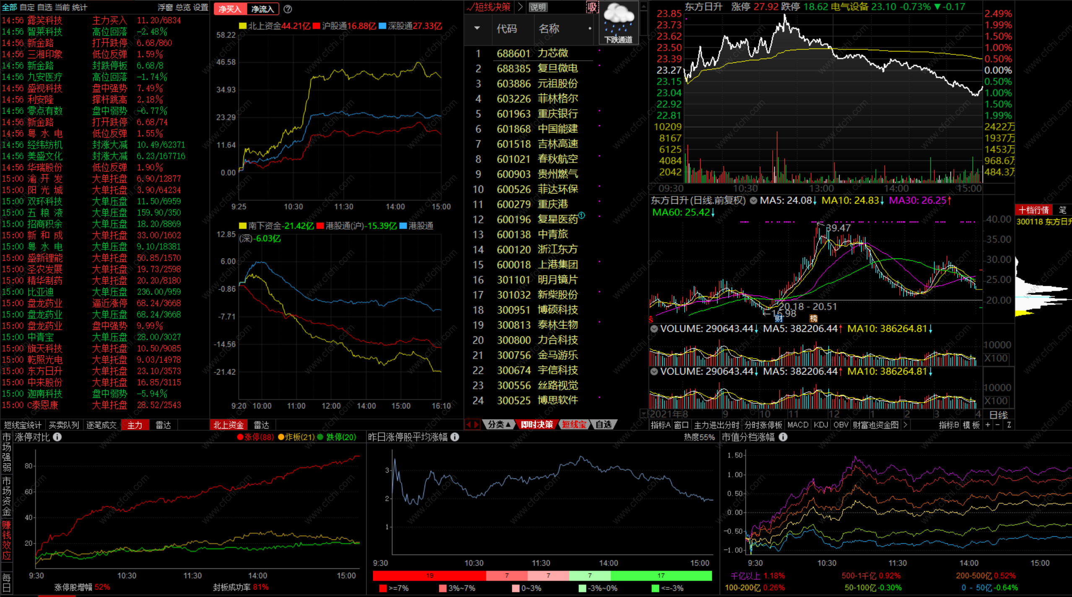Expand more indicators after 财富池资金图

coord(905,425)
